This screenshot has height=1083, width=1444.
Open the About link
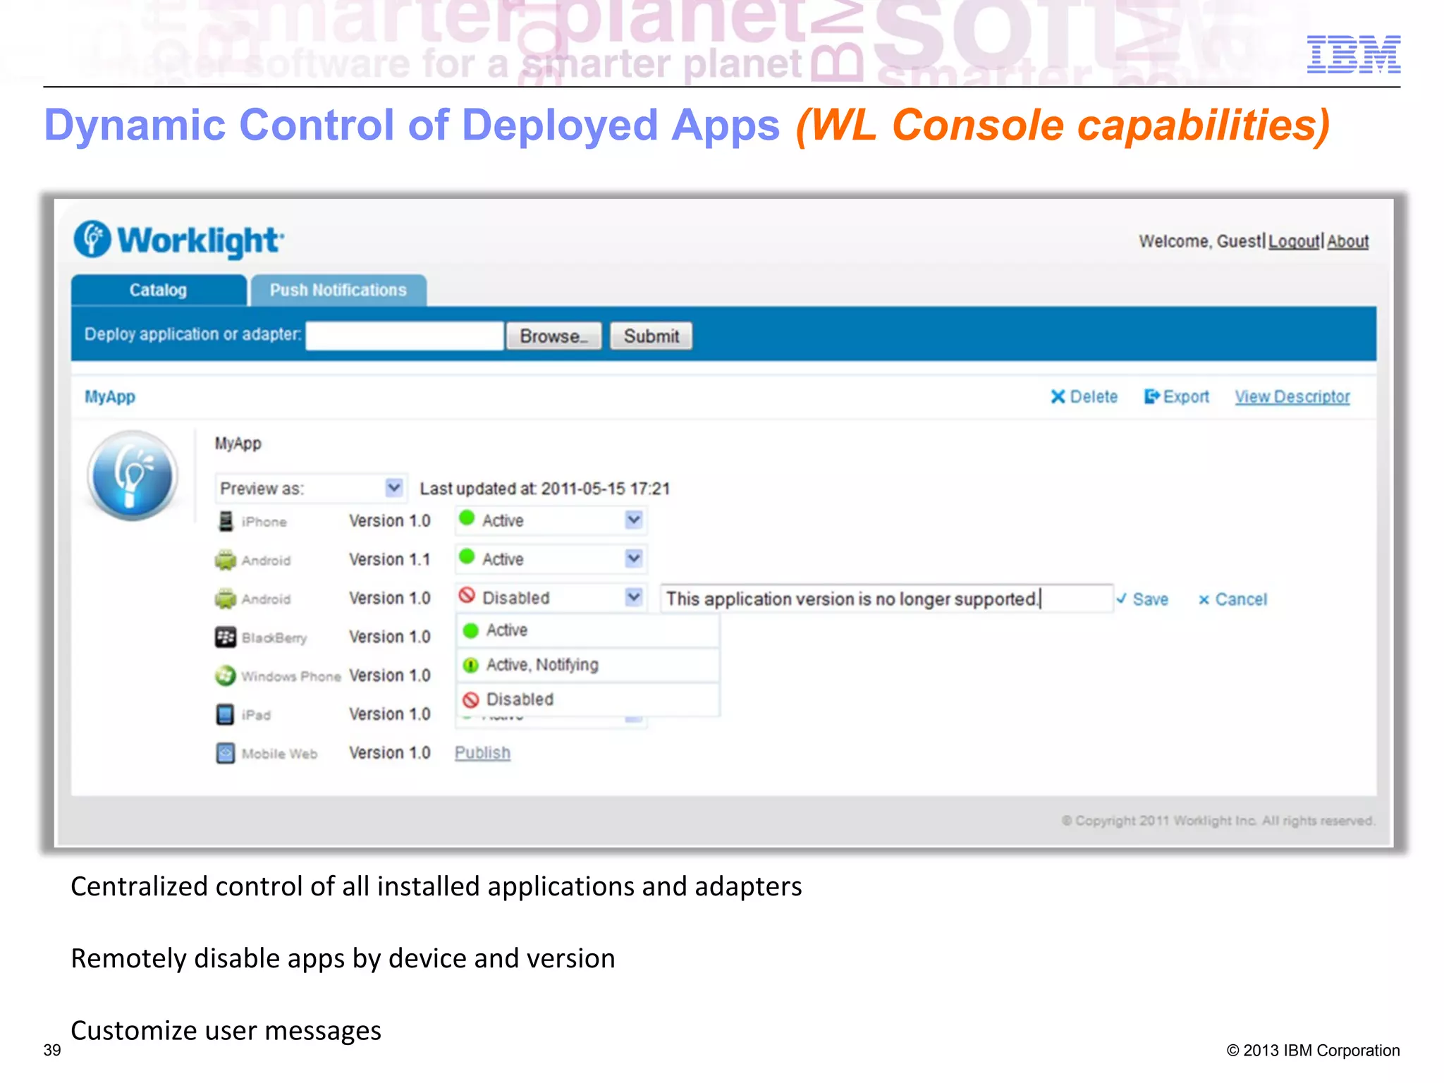click(1347, 241)
